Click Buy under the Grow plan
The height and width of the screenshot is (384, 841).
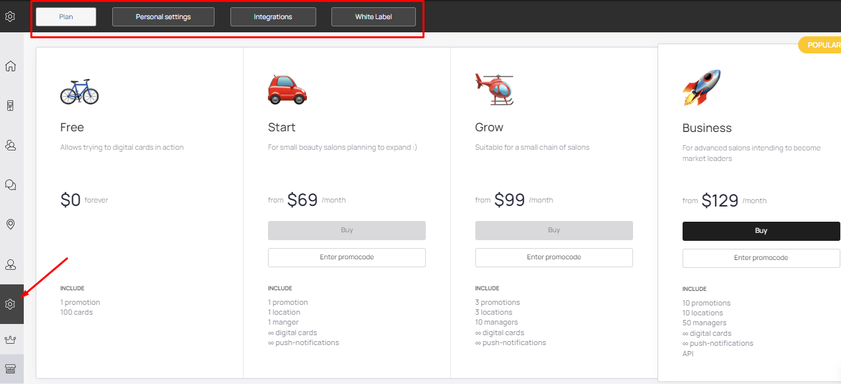(x=554, y=230)
